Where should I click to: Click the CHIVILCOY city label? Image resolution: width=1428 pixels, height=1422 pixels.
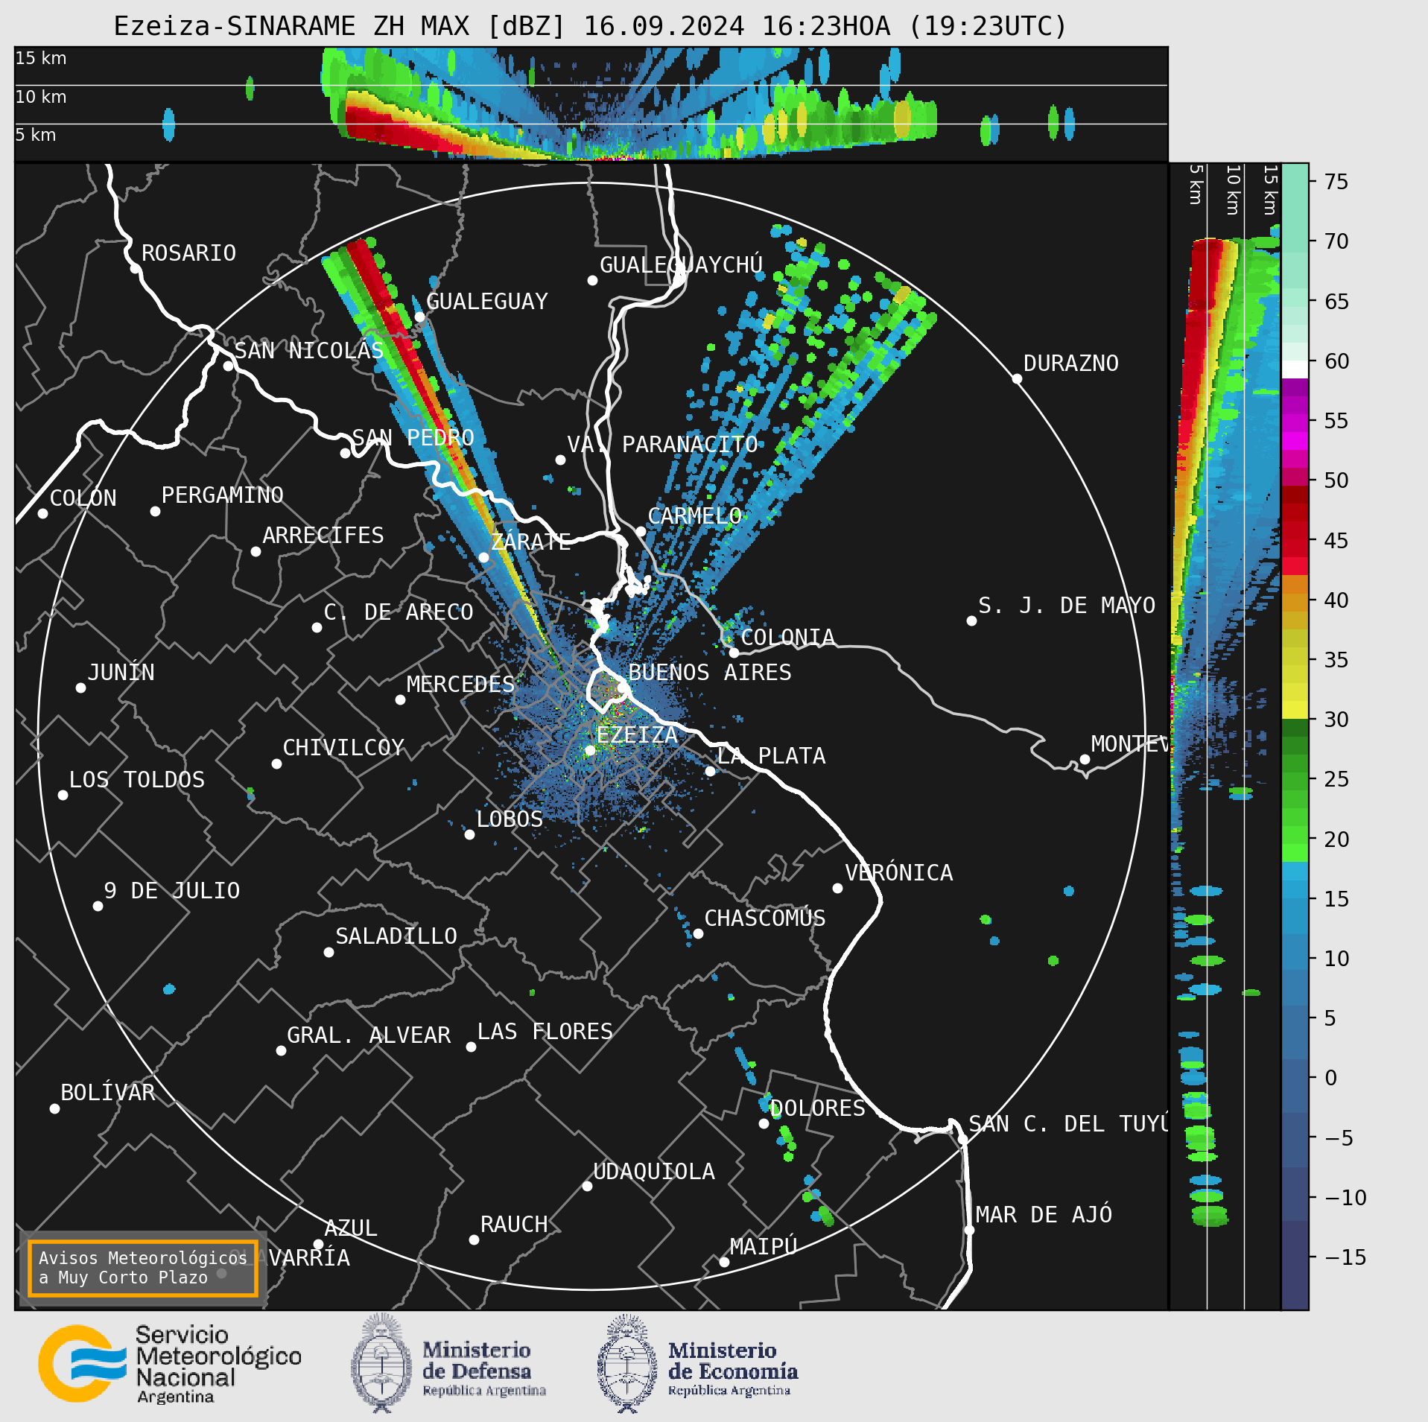343,748
